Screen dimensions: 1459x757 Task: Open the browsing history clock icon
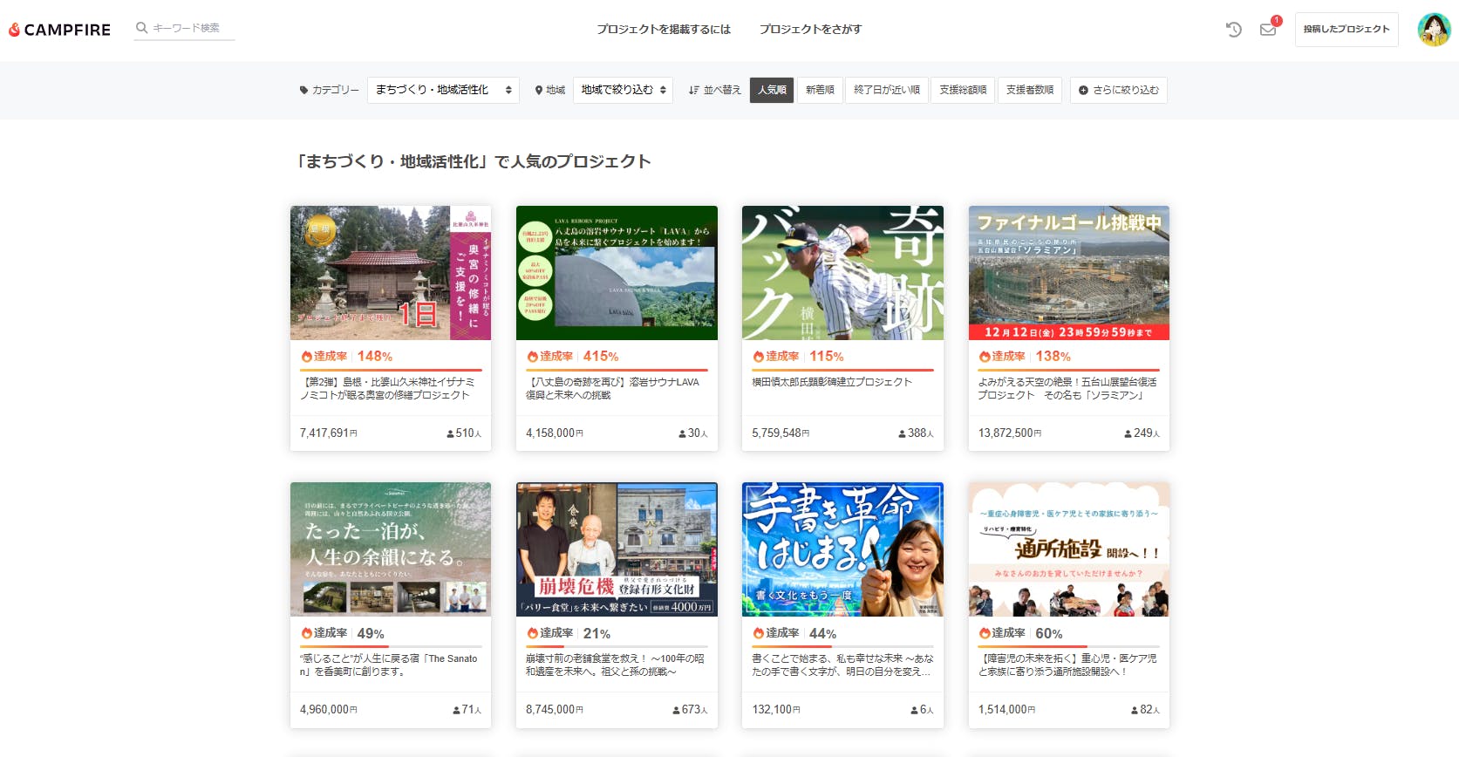click(1233, 30)
